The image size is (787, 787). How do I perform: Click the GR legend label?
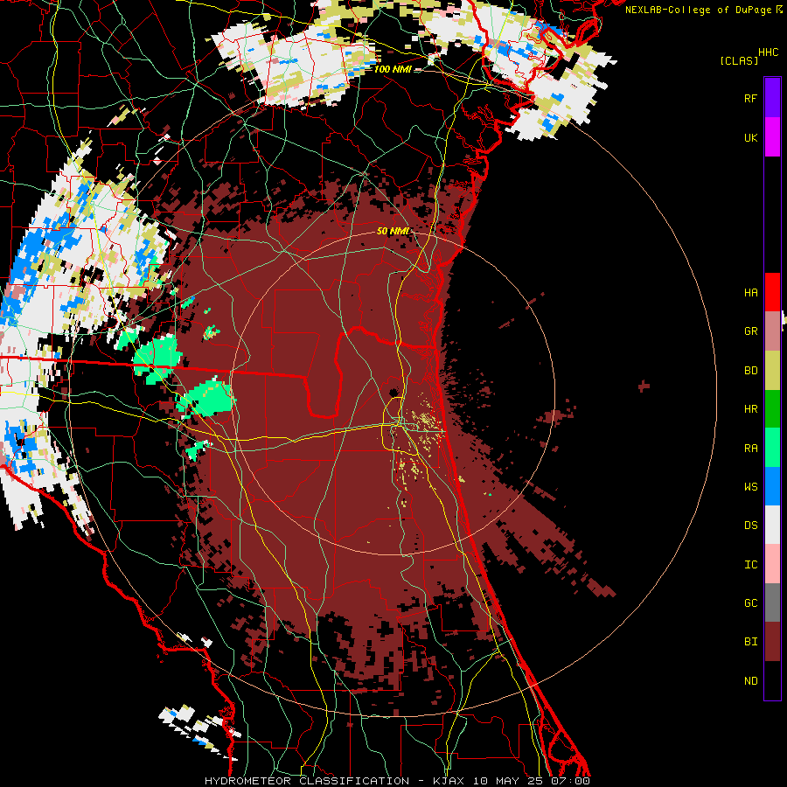(750, 331)
